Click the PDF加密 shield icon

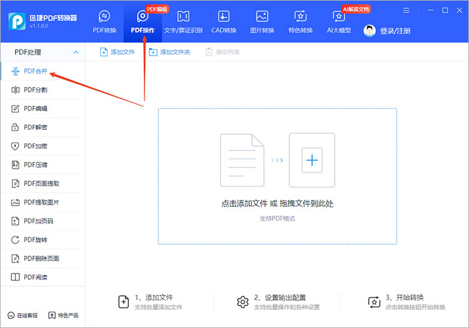[15, 146]
